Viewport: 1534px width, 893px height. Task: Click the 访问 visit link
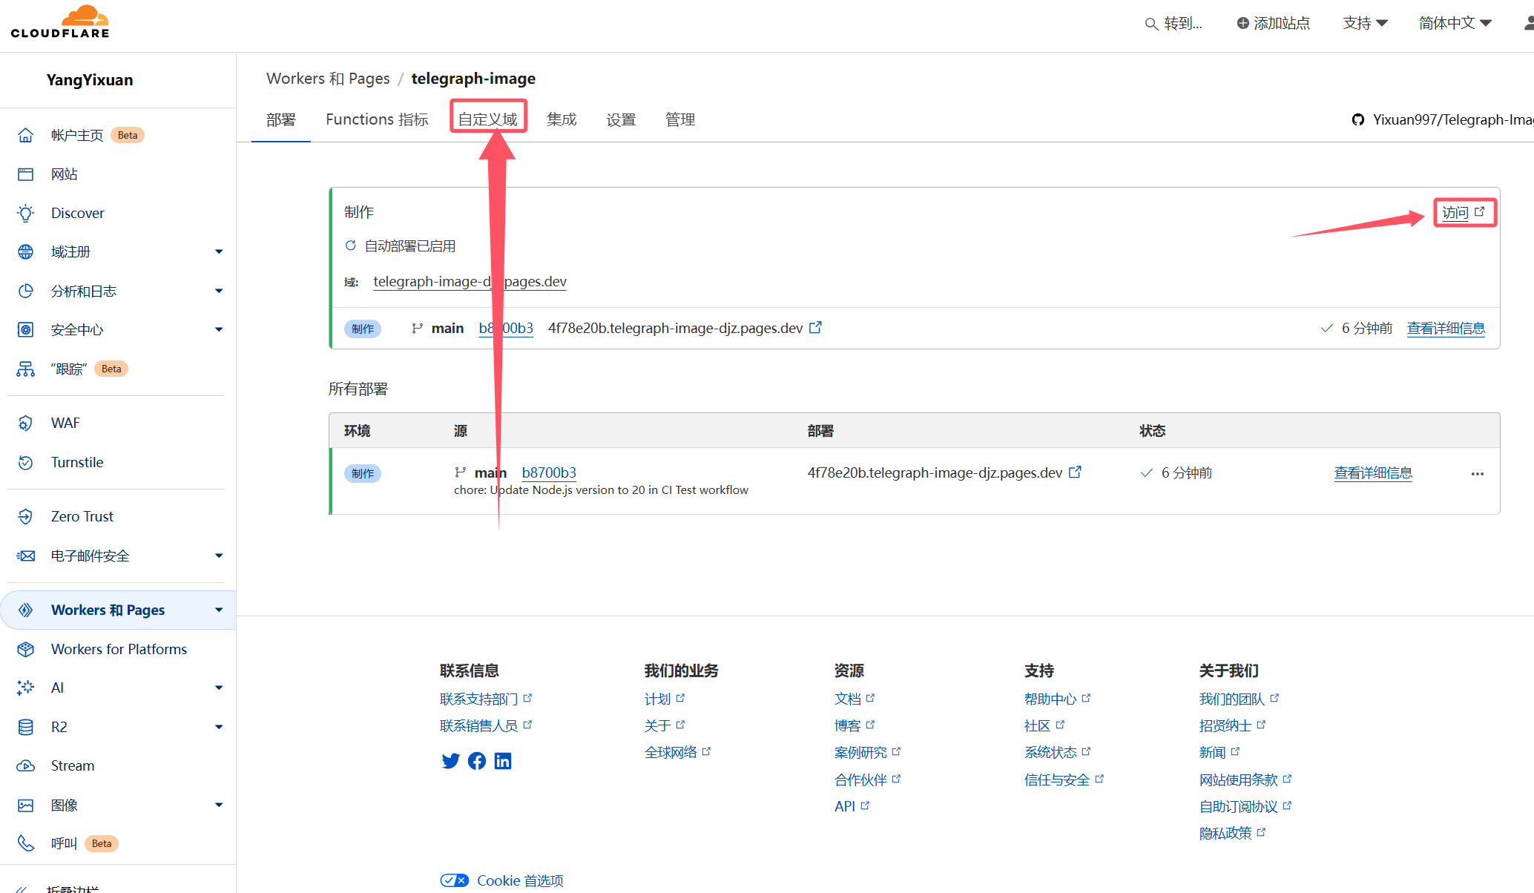pos(1464,213)
